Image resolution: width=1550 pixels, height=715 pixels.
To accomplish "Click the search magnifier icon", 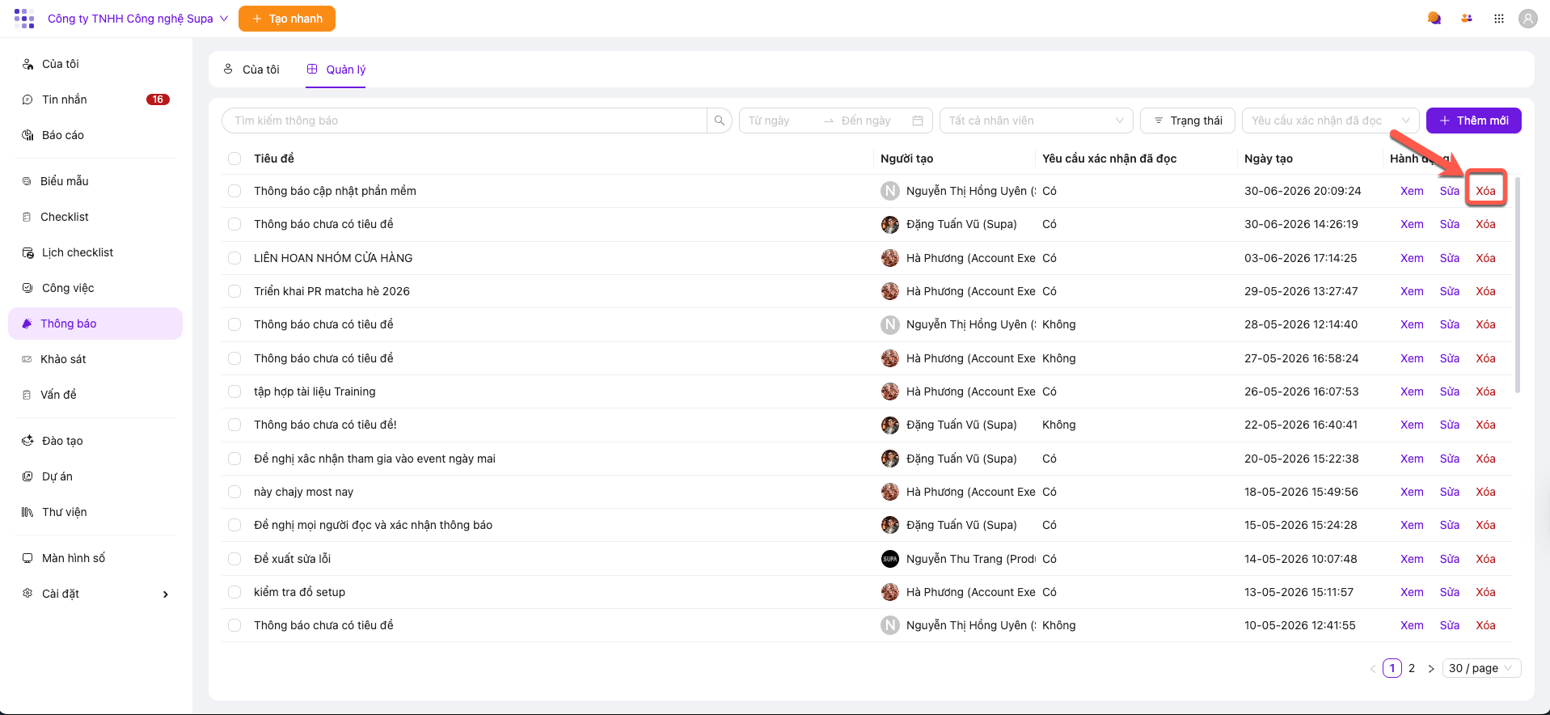I will [x=720, y=121].
